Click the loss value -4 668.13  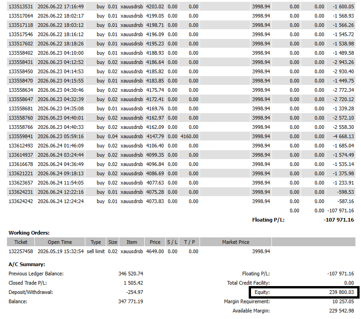click(x=343, y=136)
